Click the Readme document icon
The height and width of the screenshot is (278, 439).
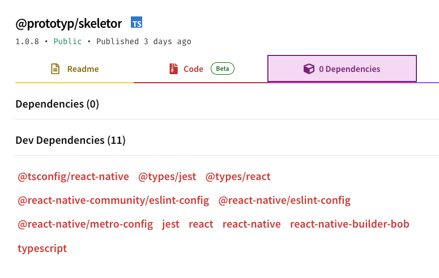pyautogui.click(x=55, y=69)
